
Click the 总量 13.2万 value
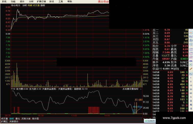(x=166, y=56)
